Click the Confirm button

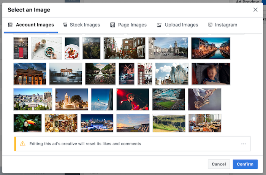(245, 164)
